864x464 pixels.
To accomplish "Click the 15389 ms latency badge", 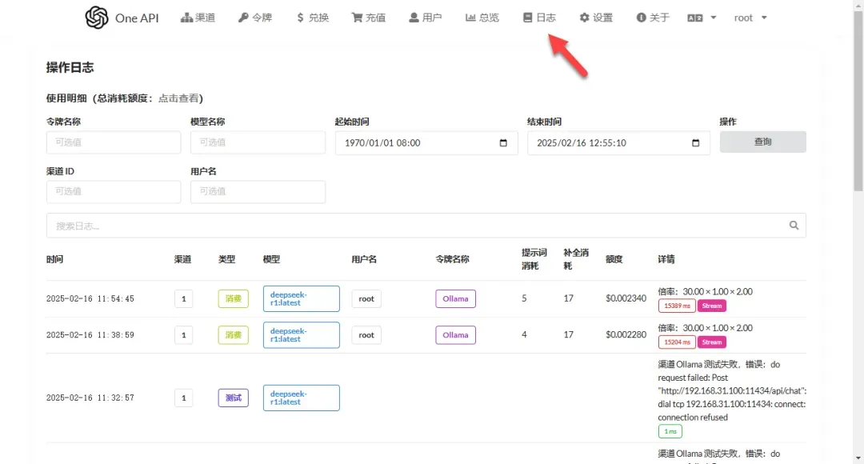I will (x=677, y=305).
